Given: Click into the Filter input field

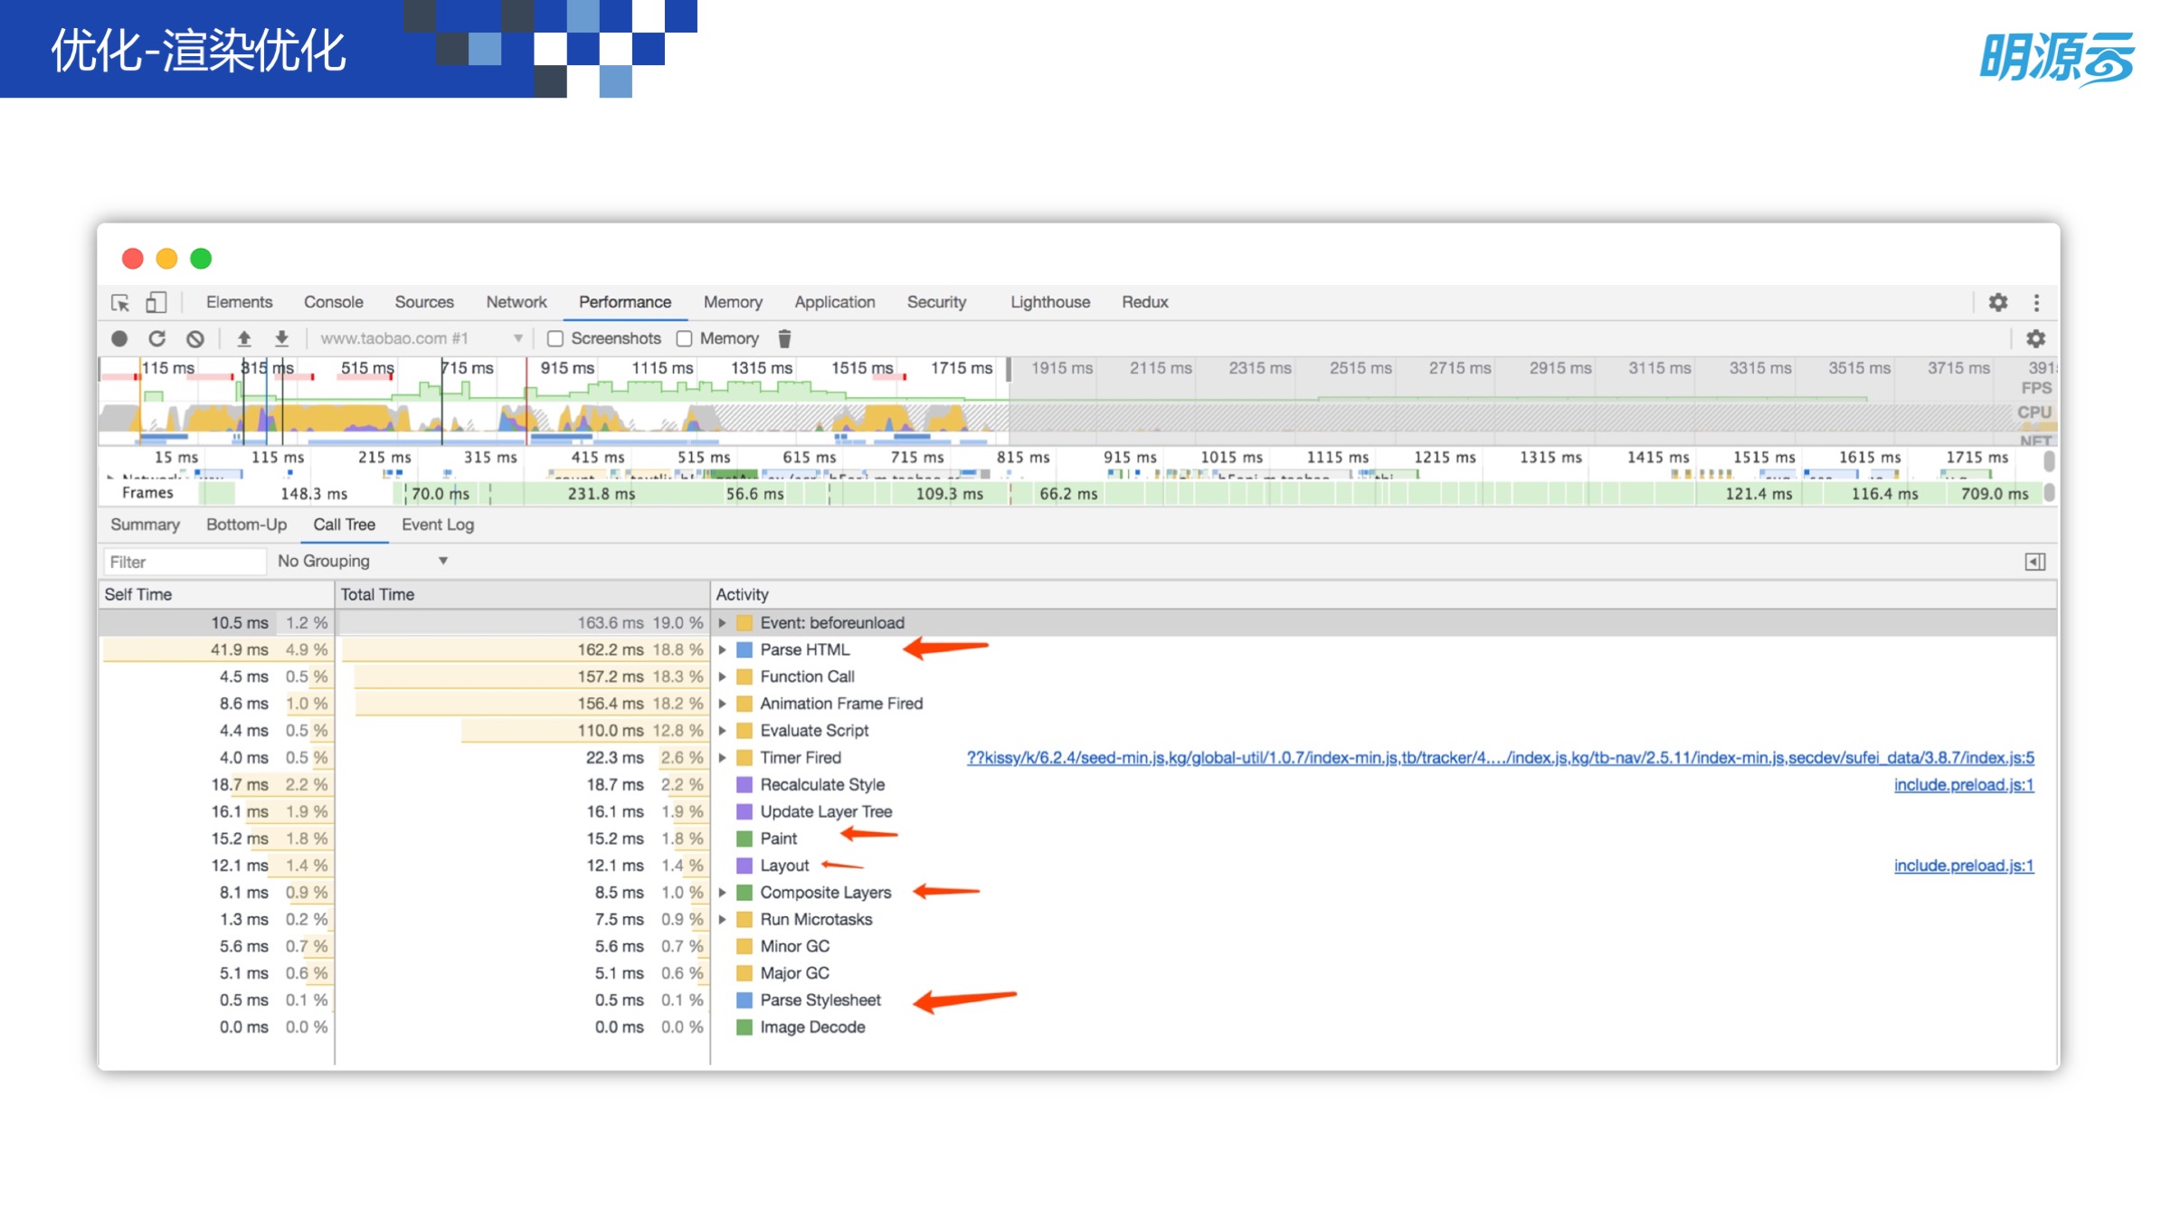Looking at the screenshot, I should [x=185, y=562].
